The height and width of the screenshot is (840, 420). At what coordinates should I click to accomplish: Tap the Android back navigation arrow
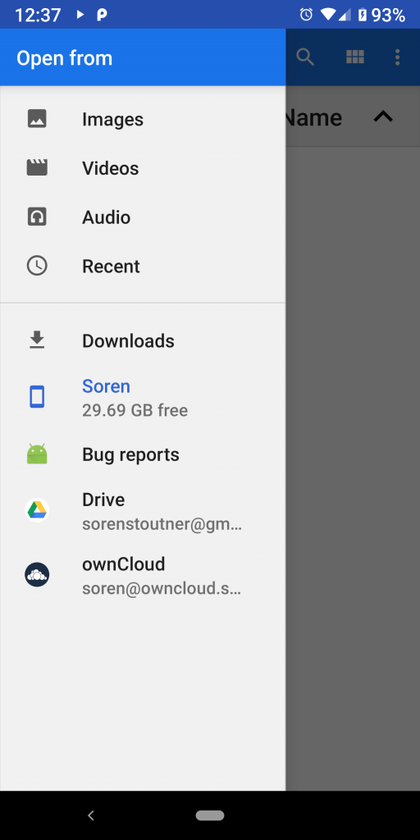tap(91, 815)
